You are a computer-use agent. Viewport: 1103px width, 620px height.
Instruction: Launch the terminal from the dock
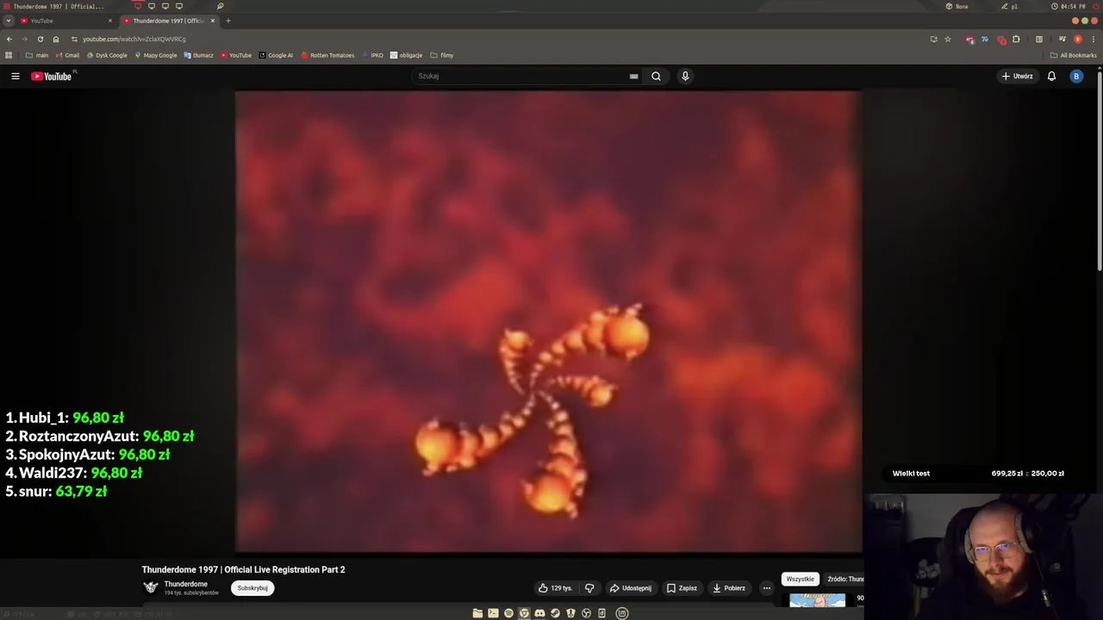pos(493,613)
